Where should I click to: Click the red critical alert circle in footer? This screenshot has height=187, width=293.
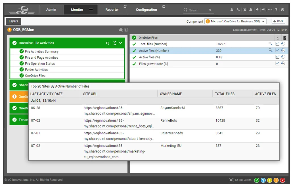[x=282, y=180]
